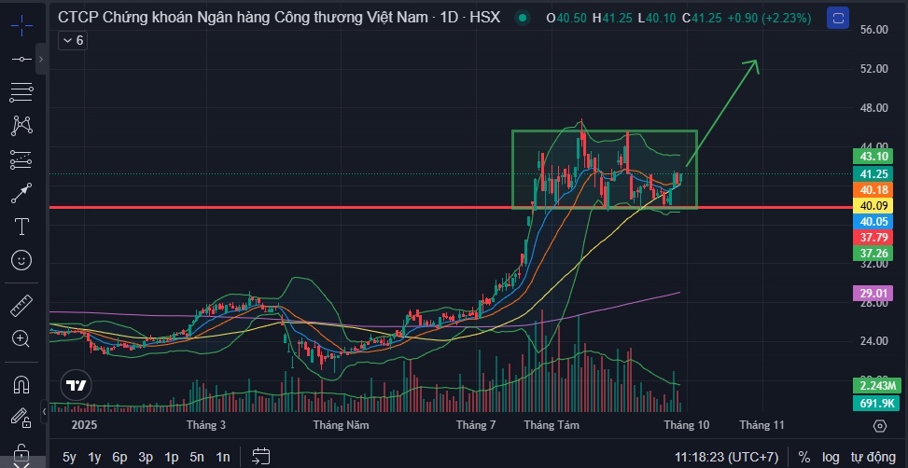908x468 pixels.
Task: Open the patterns drawing tool
Action: point(21,126)
